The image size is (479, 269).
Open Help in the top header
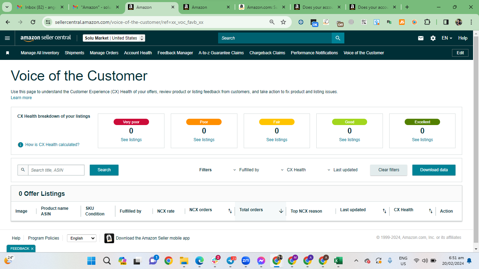coord(463,38)
